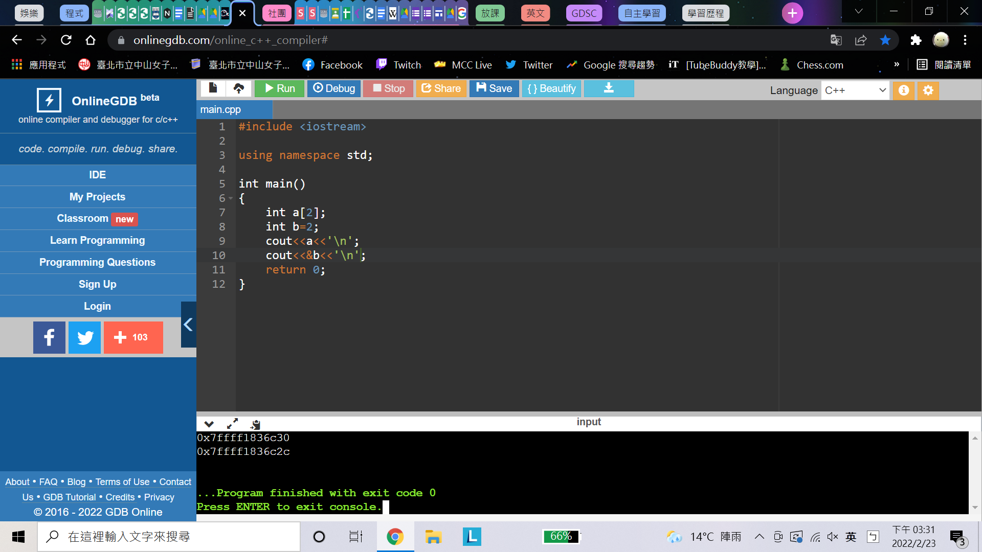Open the Language C++ dropdown
Viewport: 982px width, 552px height.
855,90
